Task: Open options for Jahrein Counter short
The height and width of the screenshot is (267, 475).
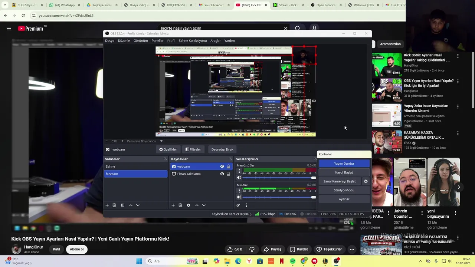Action: point(422,213)
